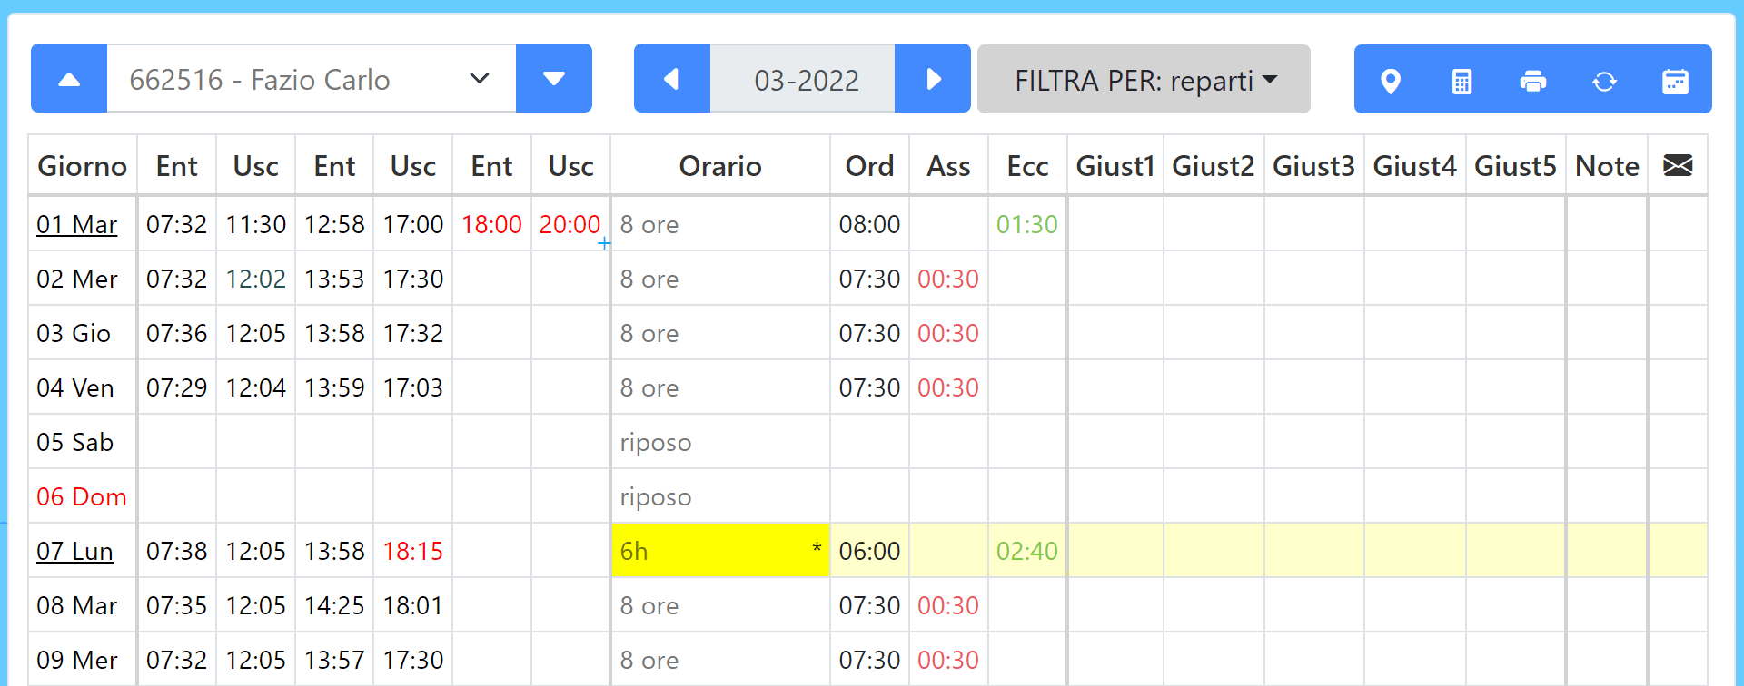Click the Giorno column header

82,166
